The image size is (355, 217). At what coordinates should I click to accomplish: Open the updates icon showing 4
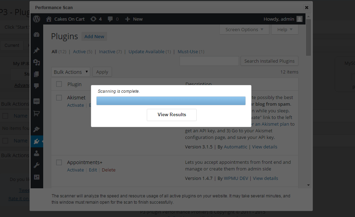pos(93,19)
